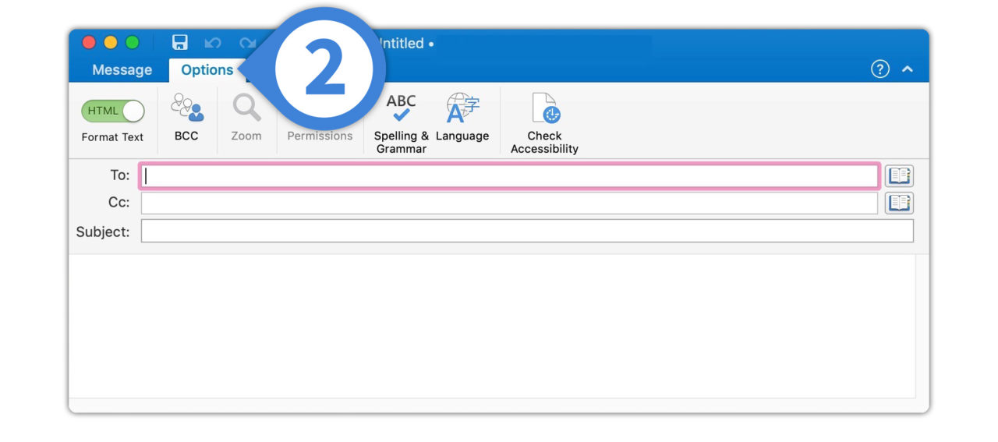The width and height of the screenshot is (998, 442).
Task: Click into the Subject field
Action: coord(527,231)
